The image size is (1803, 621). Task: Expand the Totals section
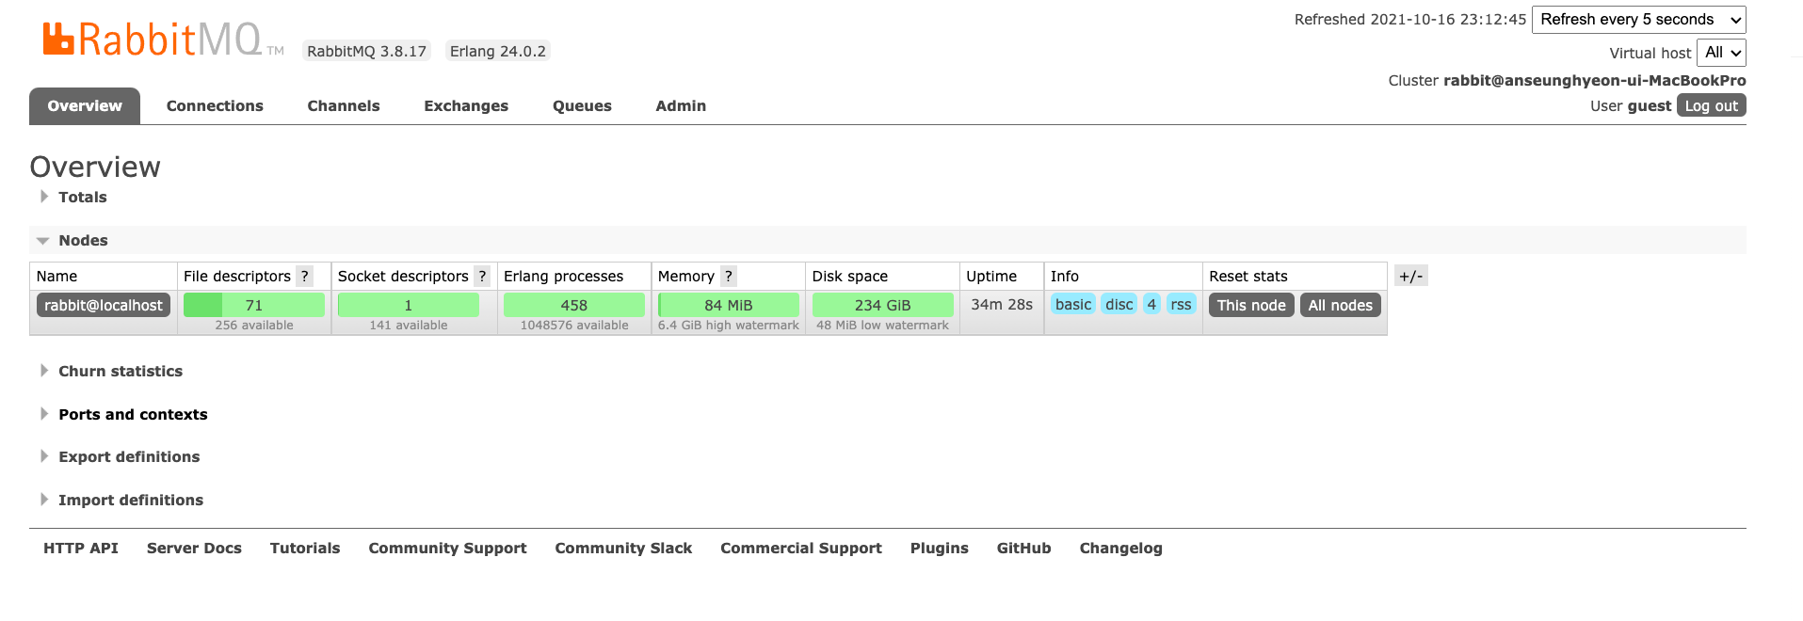tap(82, 197)
